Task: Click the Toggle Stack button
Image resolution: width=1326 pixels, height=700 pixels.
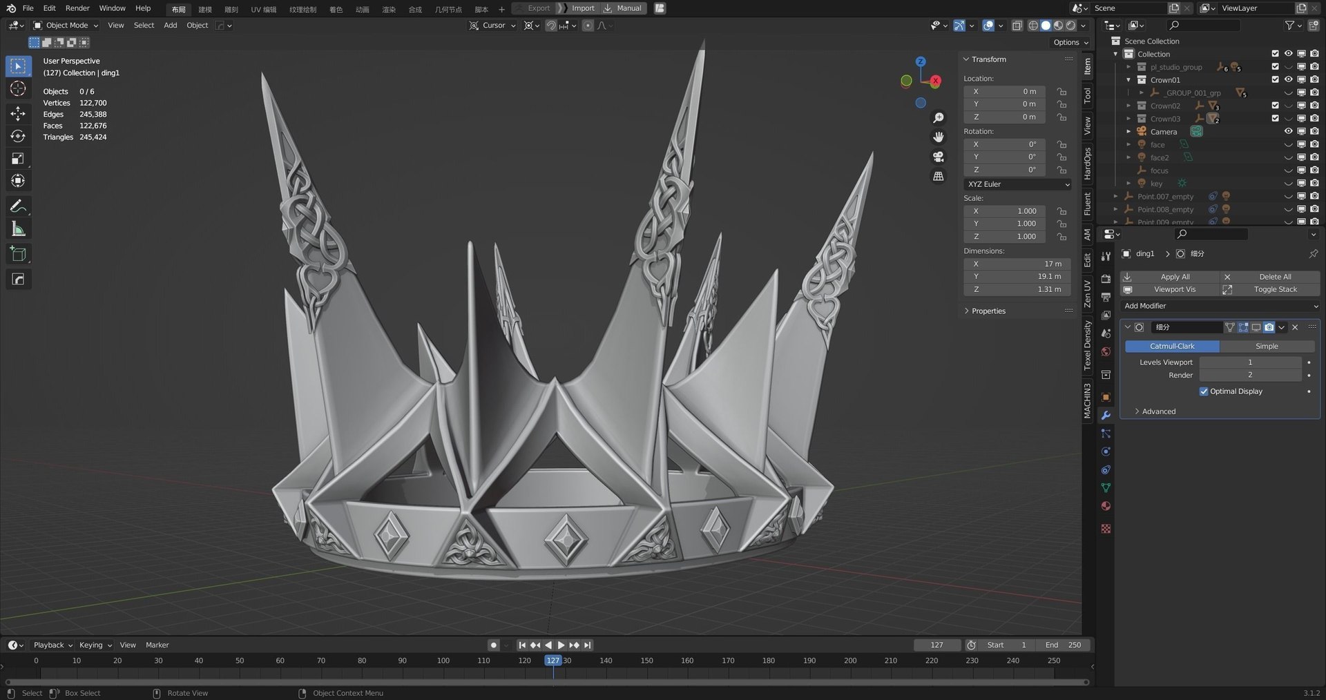Action: pos(1270,290)
